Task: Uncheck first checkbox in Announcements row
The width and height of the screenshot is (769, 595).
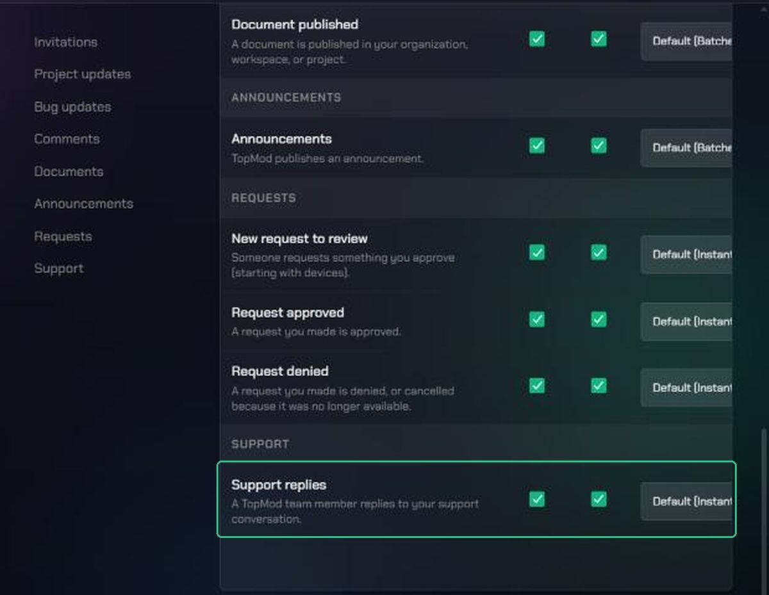Action: [537, 146]
